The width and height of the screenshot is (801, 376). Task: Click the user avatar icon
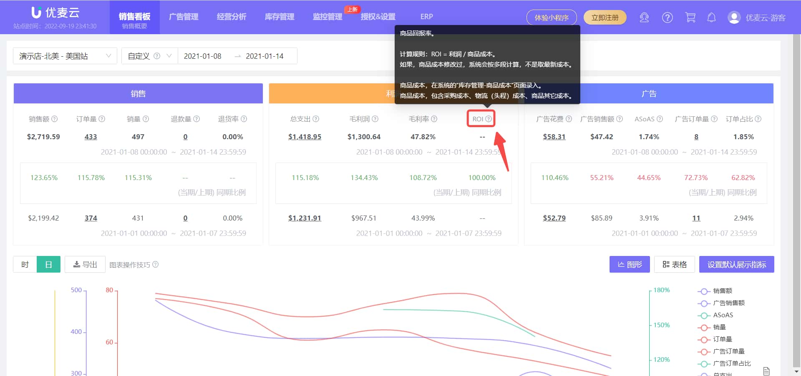[734, 18]
